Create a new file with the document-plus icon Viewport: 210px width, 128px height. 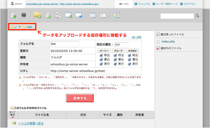point(48,15)
